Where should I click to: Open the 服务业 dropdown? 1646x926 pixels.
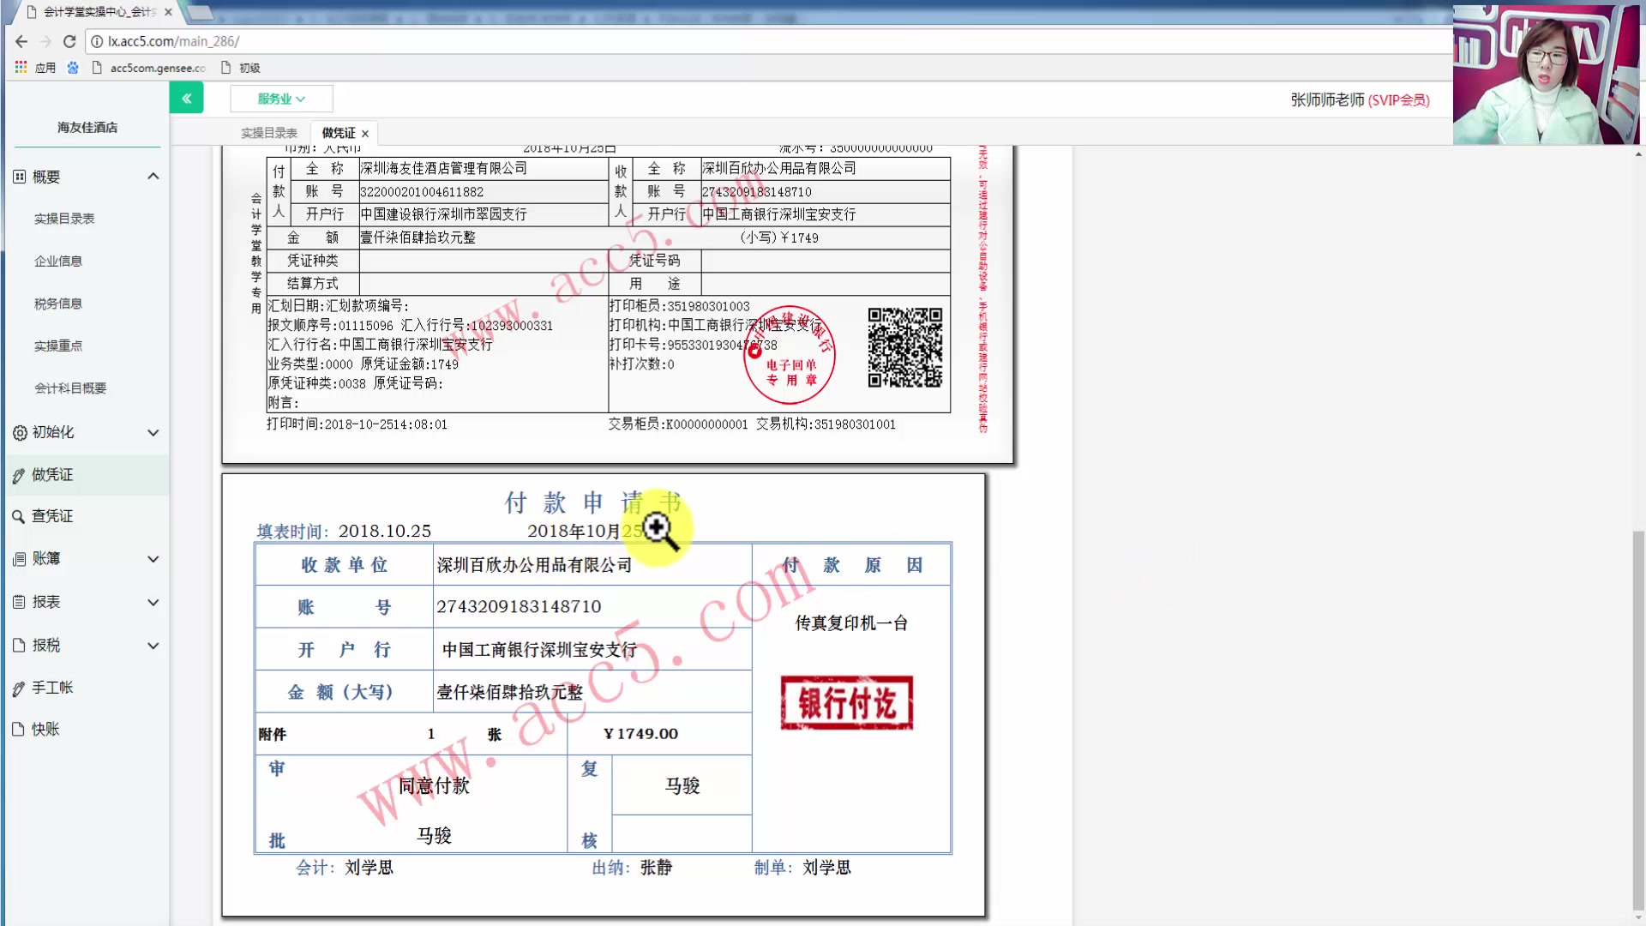click(281, 99)
